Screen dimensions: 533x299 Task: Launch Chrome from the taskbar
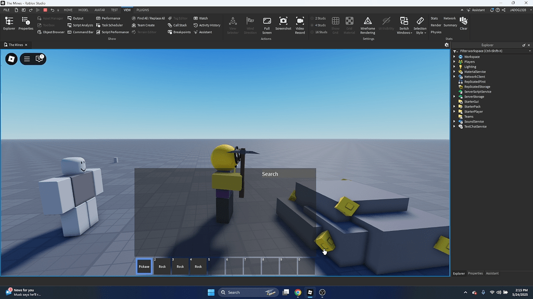click(297, 292)
